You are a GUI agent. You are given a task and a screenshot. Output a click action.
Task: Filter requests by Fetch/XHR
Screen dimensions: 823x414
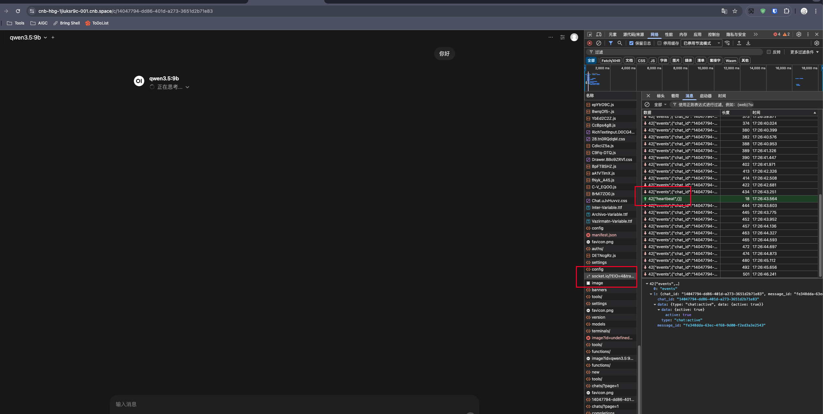(610, 60)
